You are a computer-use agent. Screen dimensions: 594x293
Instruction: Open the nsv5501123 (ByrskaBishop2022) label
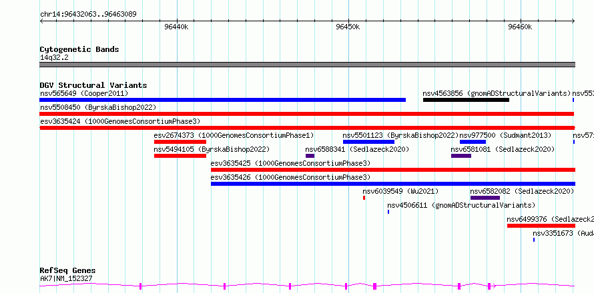[x=401, y=135]
